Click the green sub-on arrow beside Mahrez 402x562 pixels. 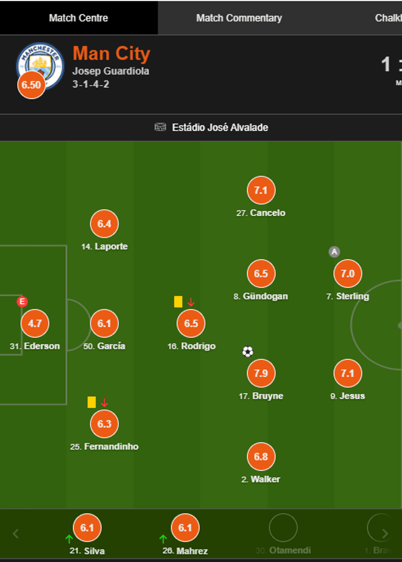[x=163, y=539]
